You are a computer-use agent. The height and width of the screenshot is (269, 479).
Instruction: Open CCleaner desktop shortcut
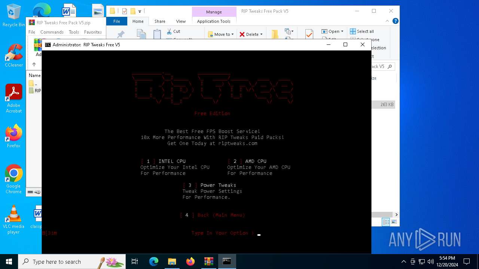[13, 55]
